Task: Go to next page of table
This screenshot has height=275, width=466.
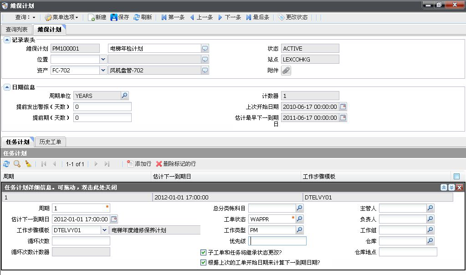Action: pos(96,164)
